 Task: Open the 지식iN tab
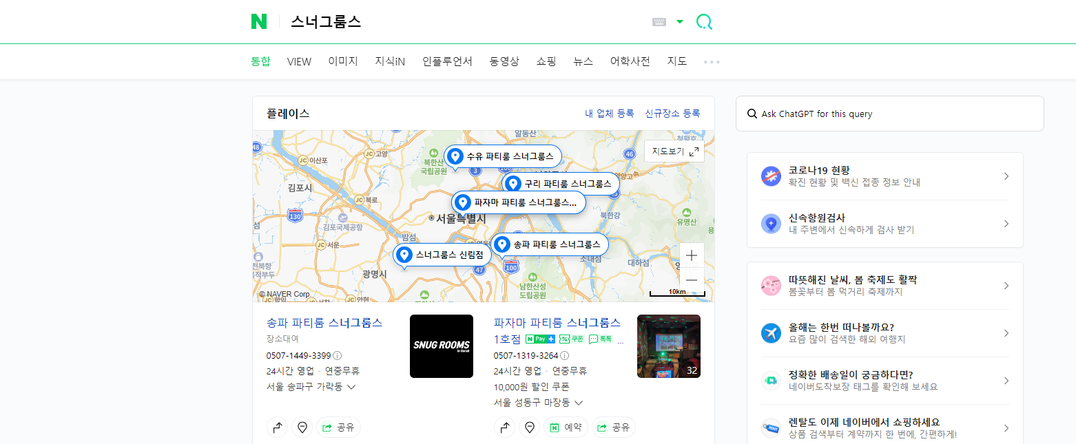(390, 61)
